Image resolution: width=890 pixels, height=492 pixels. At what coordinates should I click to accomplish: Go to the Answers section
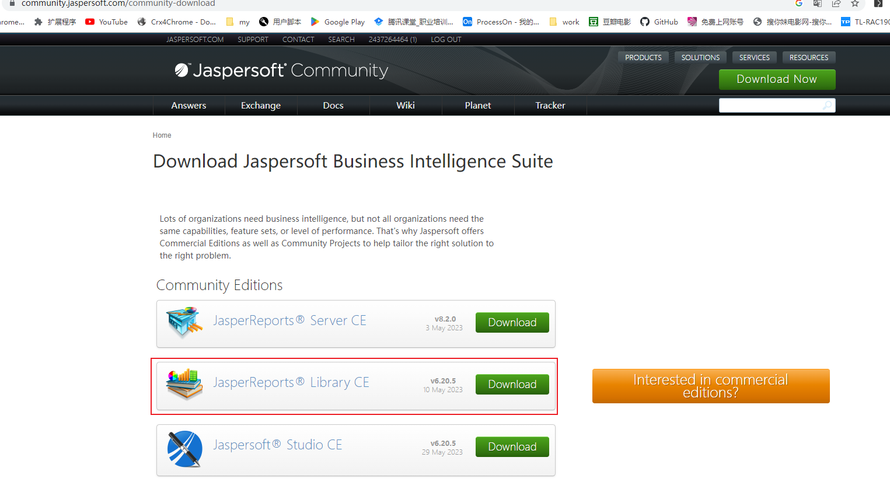(x=189, y=106)
